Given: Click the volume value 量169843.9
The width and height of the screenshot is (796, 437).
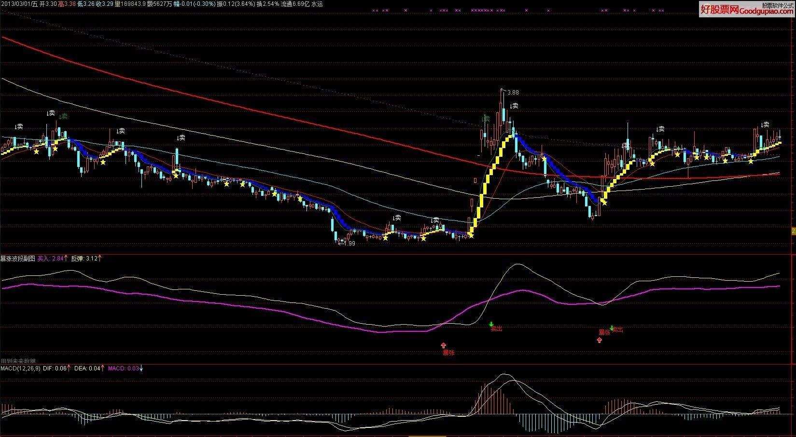Looking at the screenshot, I should pos(130,4).
